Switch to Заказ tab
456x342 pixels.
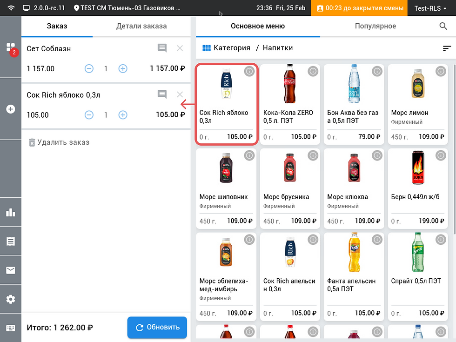tap(57, 27)
